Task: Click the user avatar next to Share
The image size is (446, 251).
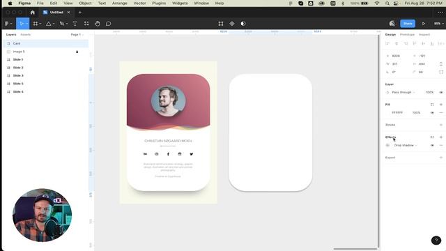Action: tap(392, 24)
